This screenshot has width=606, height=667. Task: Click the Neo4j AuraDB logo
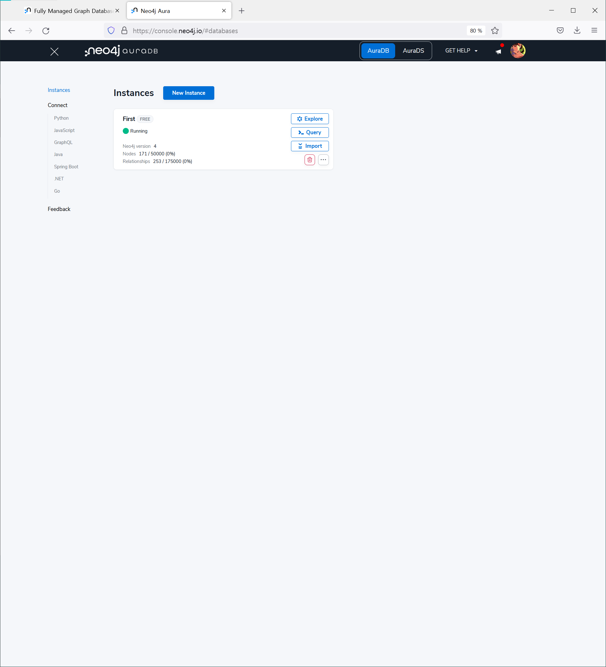(x=121, y=51)
